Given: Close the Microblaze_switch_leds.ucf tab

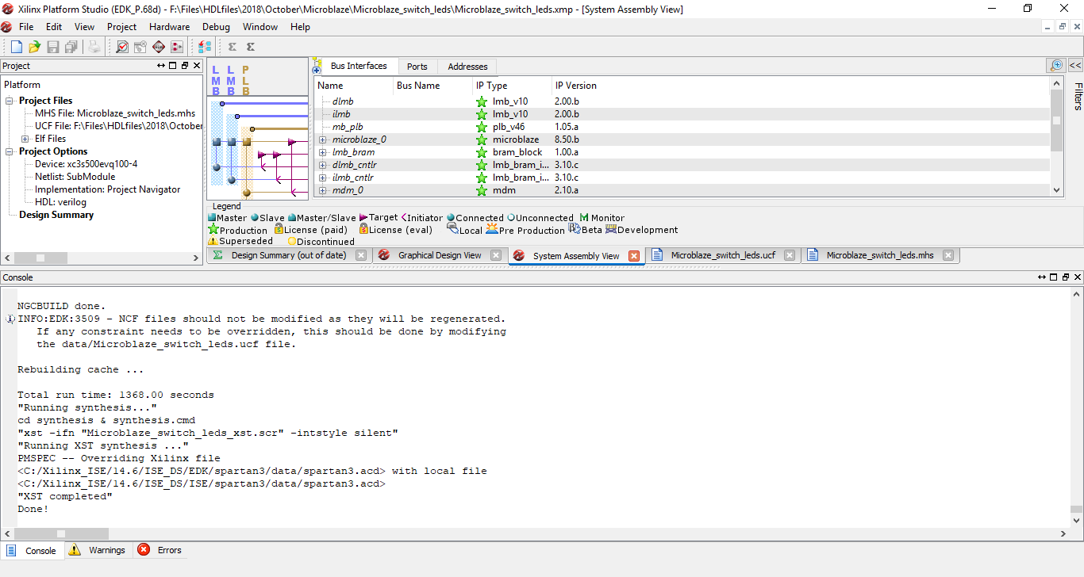Looking at the screenshot, I should (x=790, y=255).
